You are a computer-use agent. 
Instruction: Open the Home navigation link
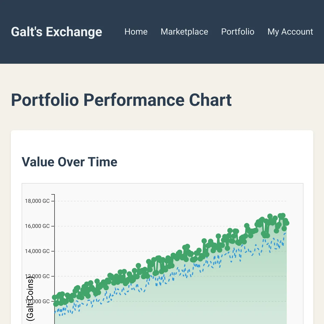[x=136, y=32]
